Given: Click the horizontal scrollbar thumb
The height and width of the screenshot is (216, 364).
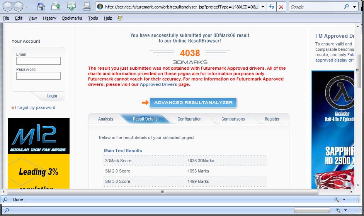Looking at the screenshot, I should (163, 192).
